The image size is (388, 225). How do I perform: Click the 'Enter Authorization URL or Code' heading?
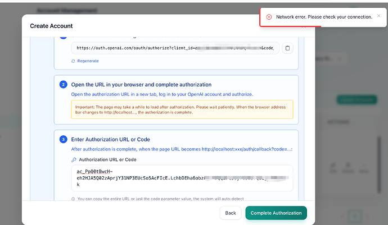[111, 140]
